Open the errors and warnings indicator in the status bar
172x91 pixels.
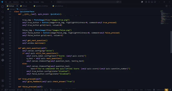tap(20, 90)
